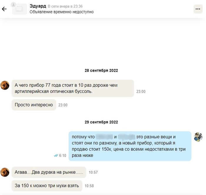Open Эдуард's profile name

coord(38,6)
